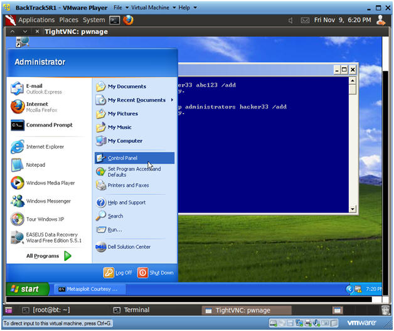394x331 pixels.
Task: Roll up TightVNC window via up arrow
Action: pyautogui.click(x=13, y=31)
